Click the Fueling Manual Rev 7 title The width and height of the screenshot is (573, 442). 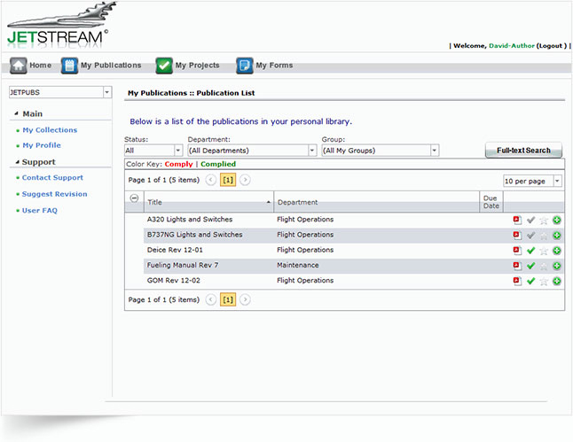[183, 266]
